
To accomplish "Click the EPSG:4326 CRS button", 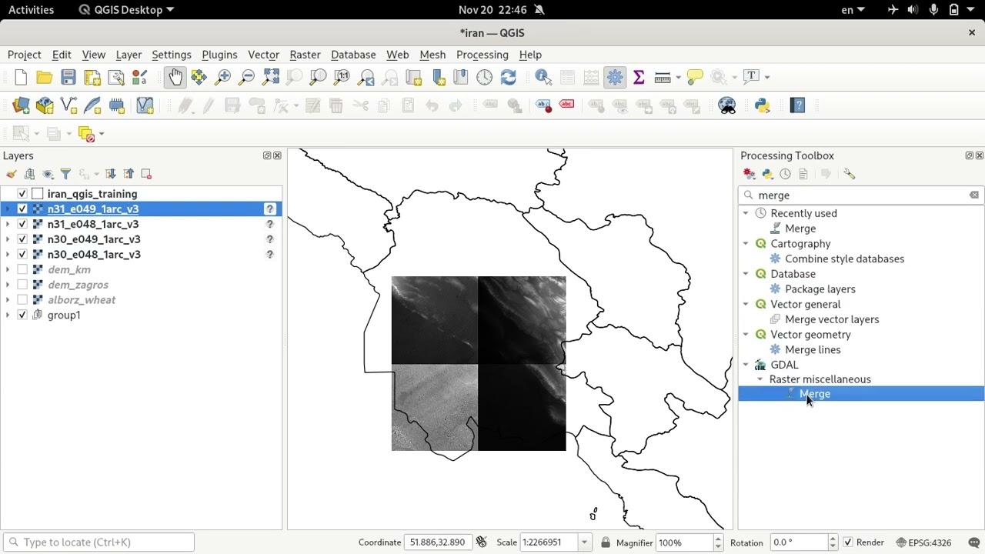I will point(923,542).
